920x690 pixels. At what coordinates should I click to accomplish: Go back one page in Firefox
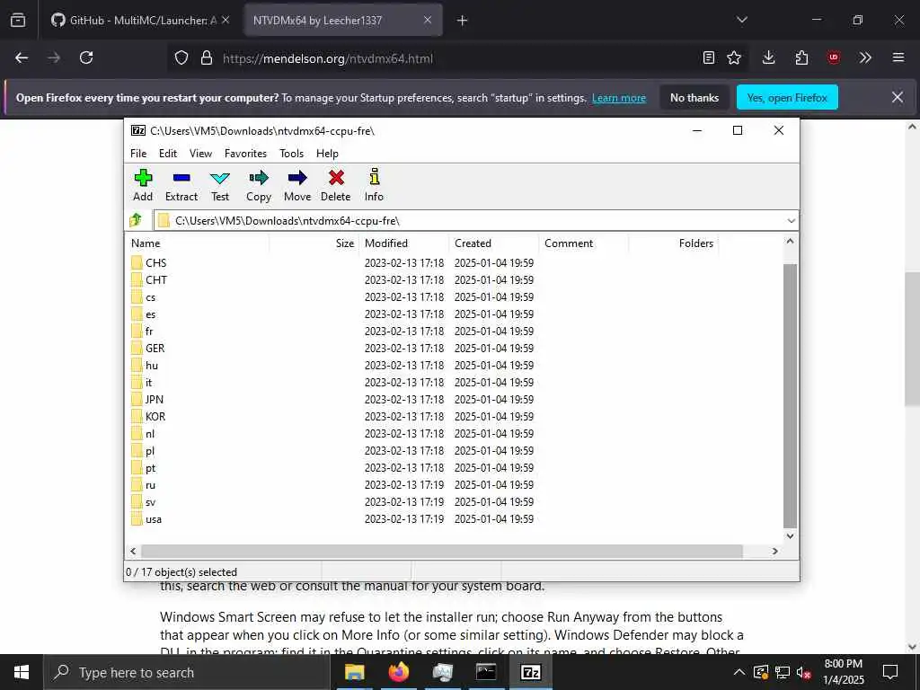point(22,57)
